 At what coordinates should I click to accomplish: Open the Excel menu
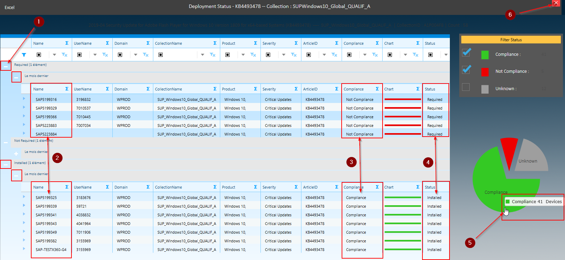coord(10,7)
